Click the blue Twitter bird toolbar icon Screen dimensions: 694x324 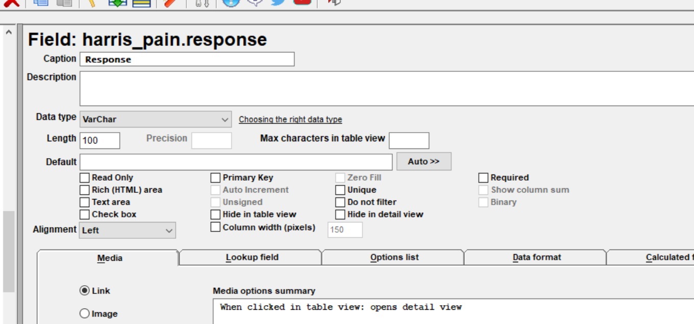278,2
